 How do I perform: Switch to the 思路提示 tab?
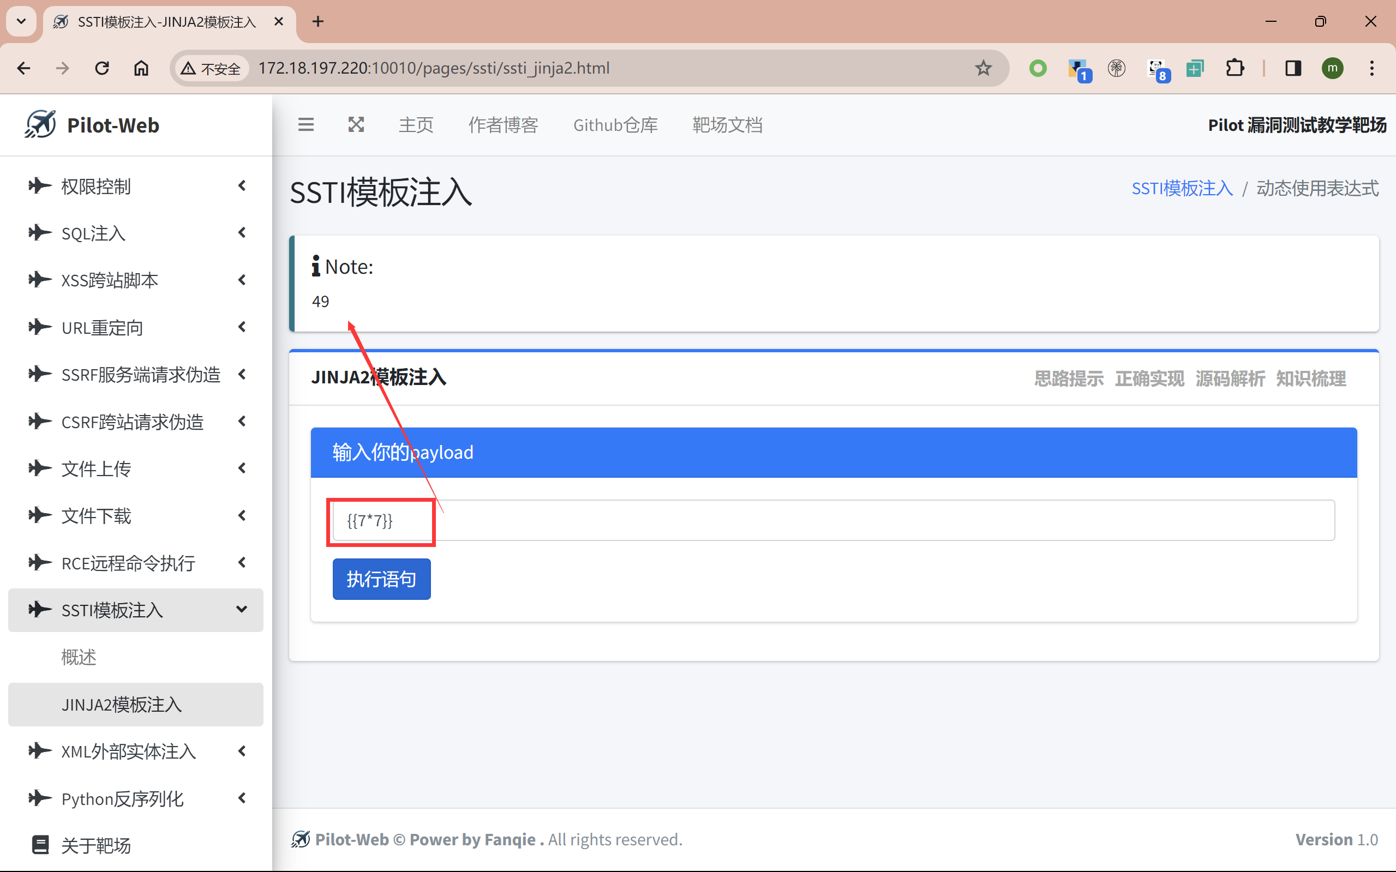[x=1069, y=378]
